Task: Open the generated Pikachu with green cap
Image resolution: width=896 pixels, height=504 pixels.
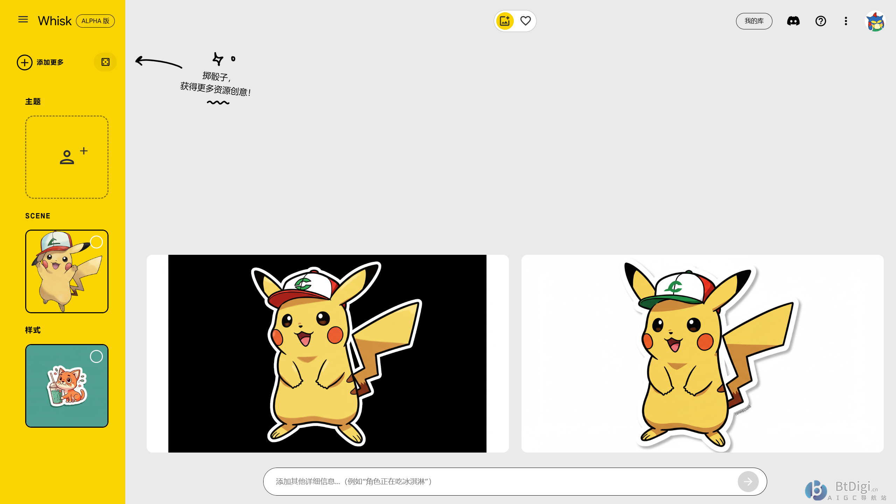Action: click(702, 353)
